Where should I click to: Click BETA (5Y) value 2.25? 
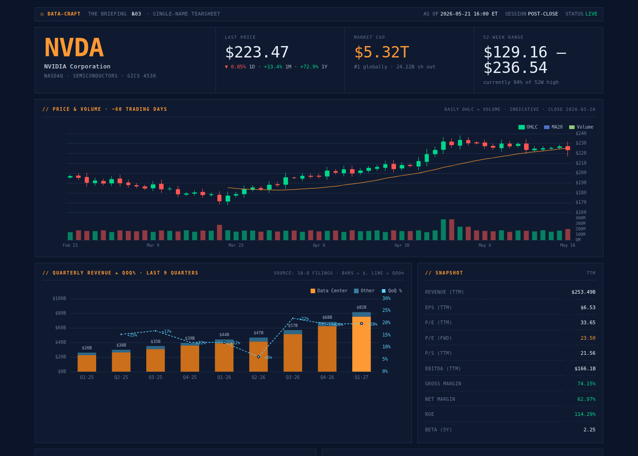(589, 430)
